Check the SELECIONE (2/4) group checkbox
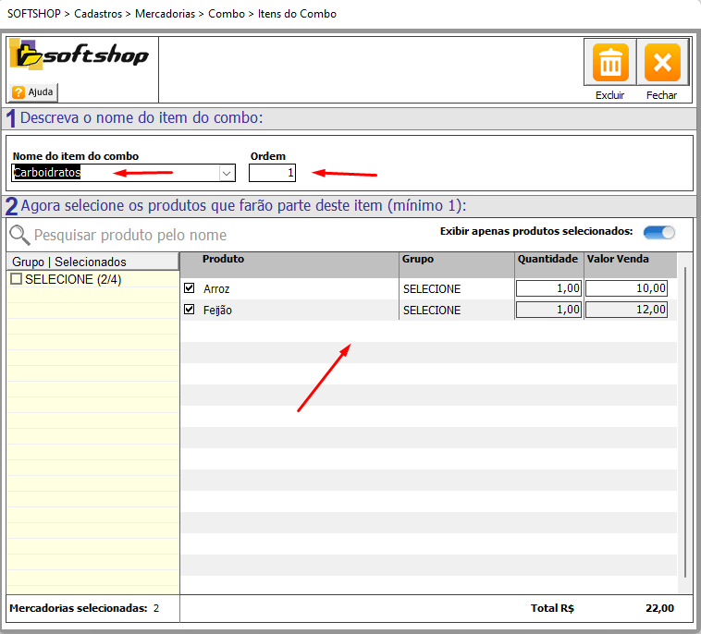The width and height of the screenshot is (701, 634). [16, 279]
